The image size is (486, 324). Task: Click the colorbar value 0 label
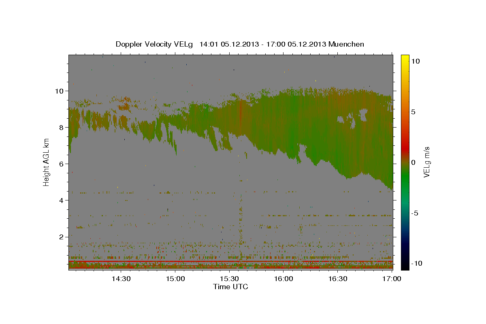point(414,162)
